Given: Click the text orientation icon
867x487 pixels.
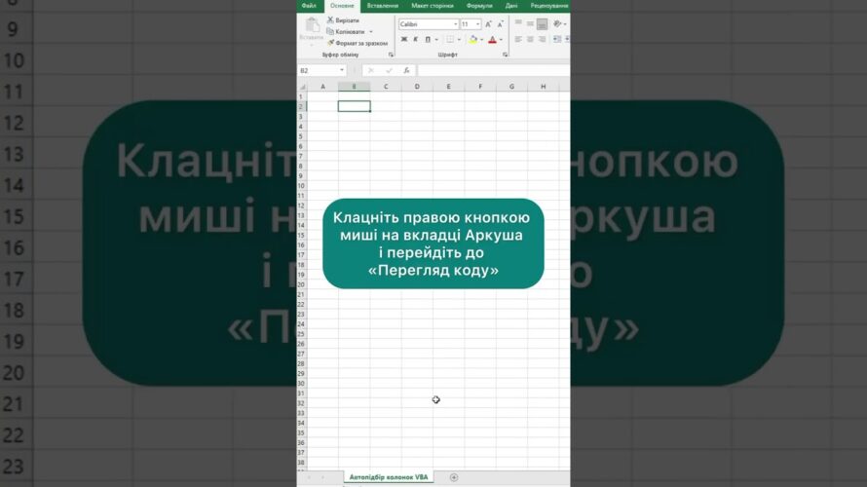Looking at the screenshot, I should tap(557, 23).
